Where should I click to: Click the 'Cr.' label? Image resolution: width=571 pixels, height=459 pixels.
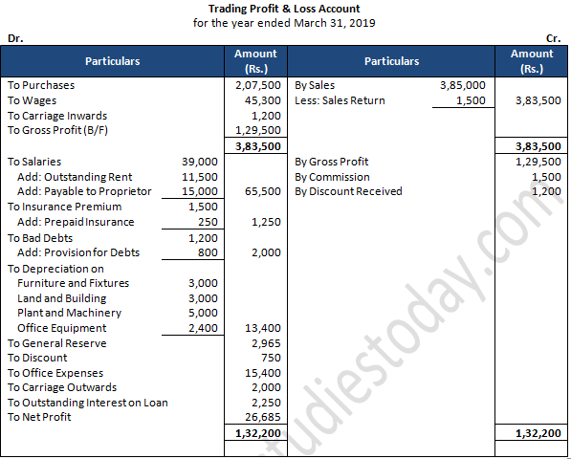click(x=553, y=38)
